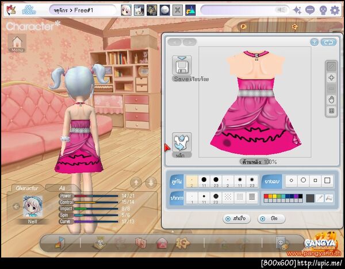Click the red mailbox icon in bottom bar
The image size is (345, 269).
click(x=162, y=243)
